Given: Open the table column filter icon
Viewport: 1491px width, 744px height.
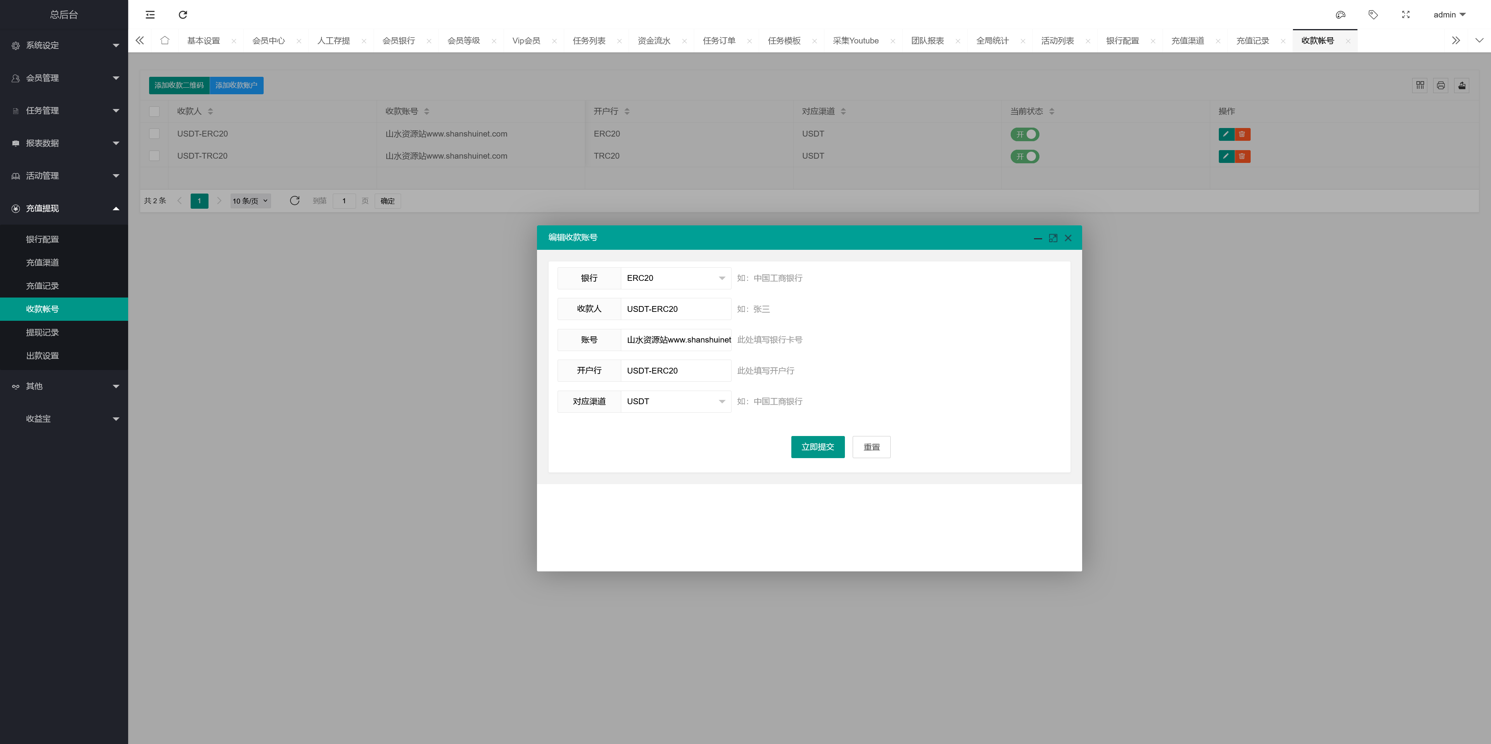Looking at the screenshot, I should 1420,86.
